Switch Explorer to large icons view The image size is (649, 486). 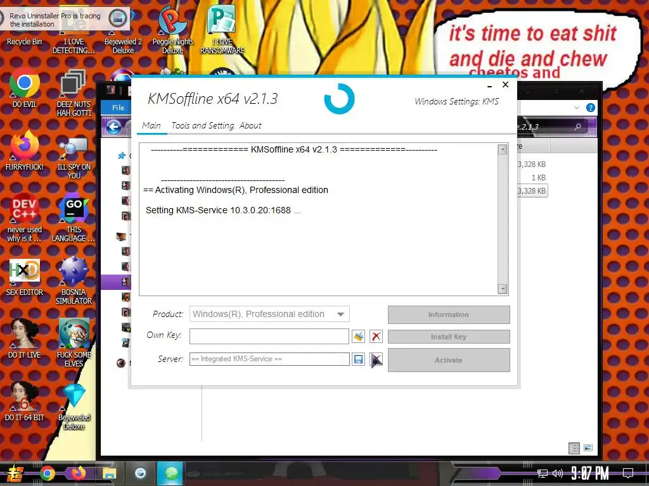[x=588, y=447]
